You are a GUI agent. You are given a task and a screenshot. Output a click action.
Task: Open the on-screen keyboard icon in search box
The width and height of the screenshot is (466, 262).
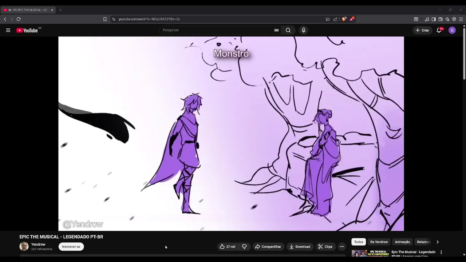276,30
